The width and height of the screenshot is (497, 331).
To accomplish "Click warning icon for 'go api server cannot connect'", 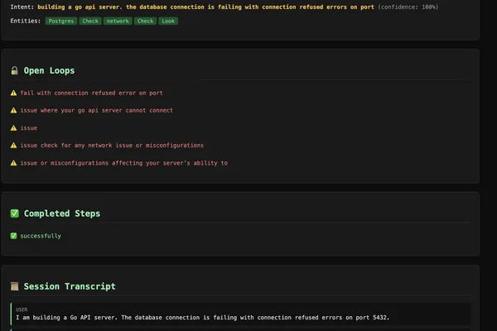I will [13, 110].
